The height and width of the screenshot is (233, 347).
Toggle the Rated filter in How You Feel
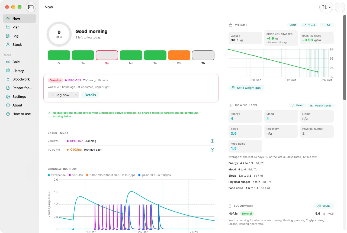pyautogui.click(x=297, y=105)
